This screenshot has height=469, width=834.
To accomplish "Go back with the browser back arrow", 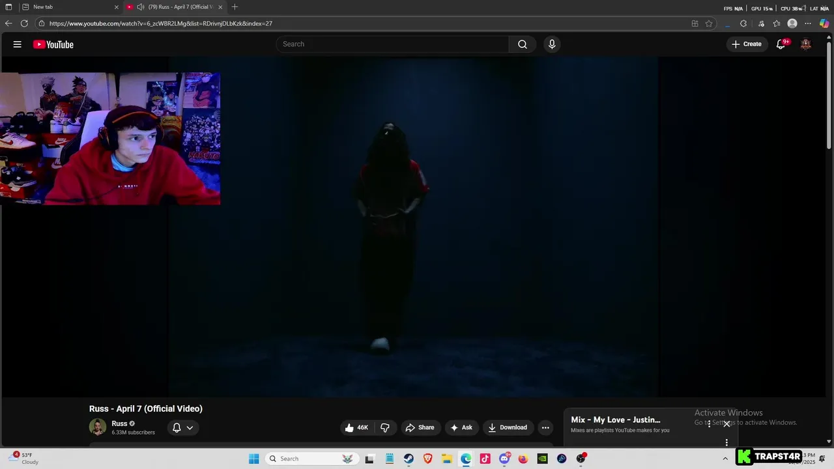I will click(8, 23).
